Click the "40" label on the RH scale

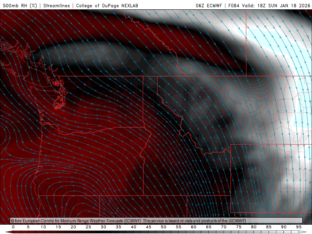(133, 227)
